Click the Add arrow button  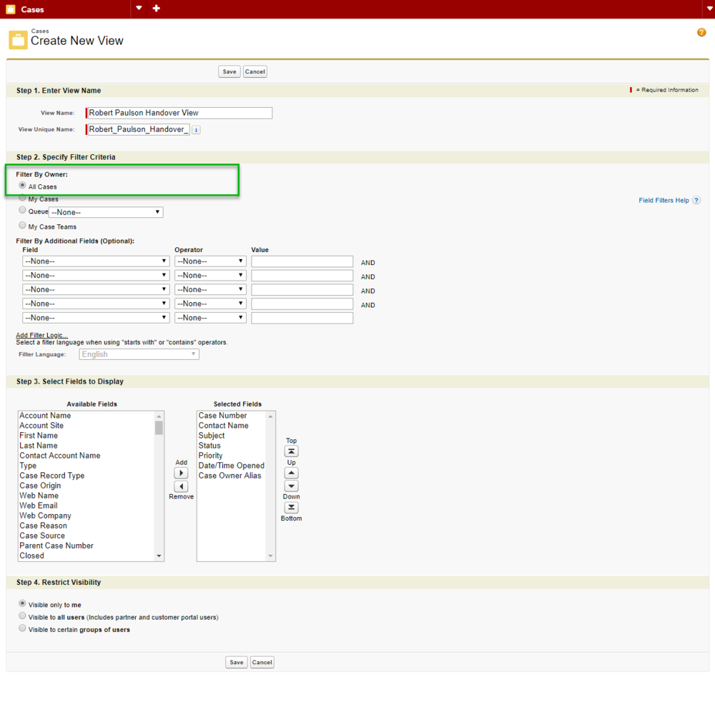pos(181,473)
